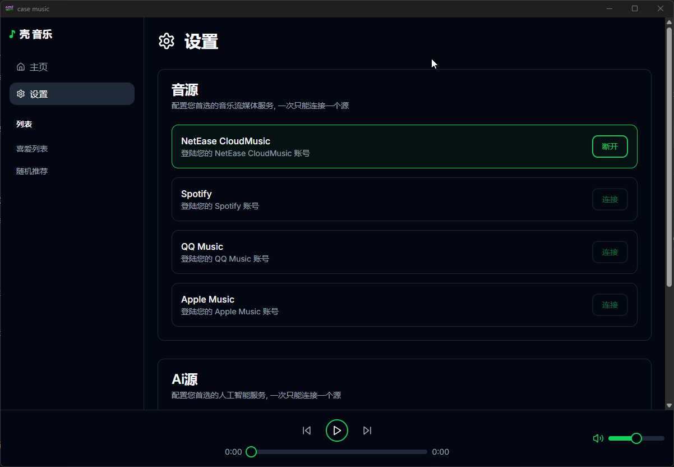Click the green music note app logo
The image size is (674, 467).
coord(12,34)
